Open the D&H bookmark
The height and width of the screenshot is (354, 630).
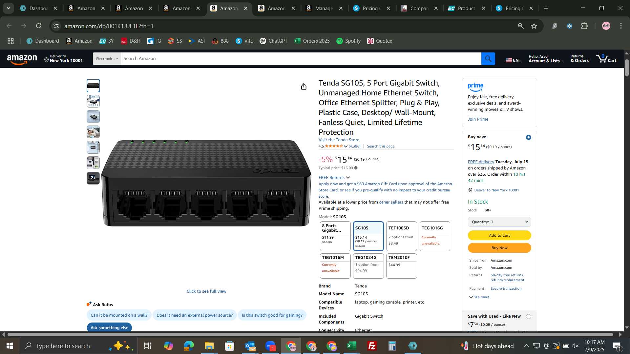[x=131, y=41]
